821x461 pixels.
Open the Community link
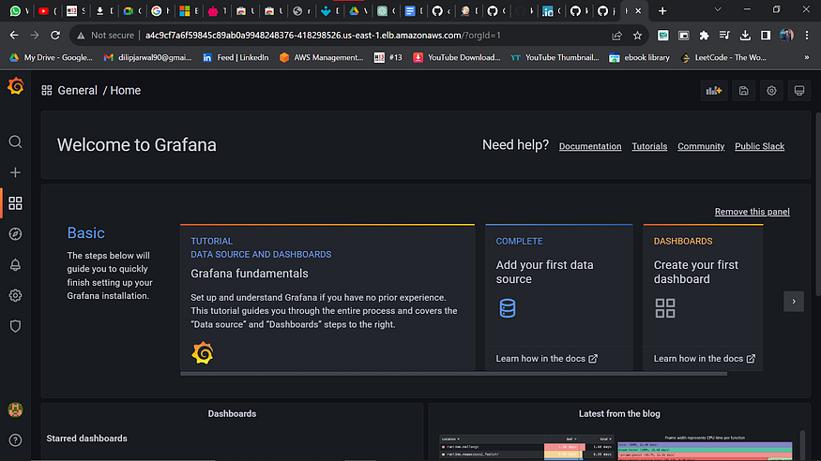coord(701,146)
